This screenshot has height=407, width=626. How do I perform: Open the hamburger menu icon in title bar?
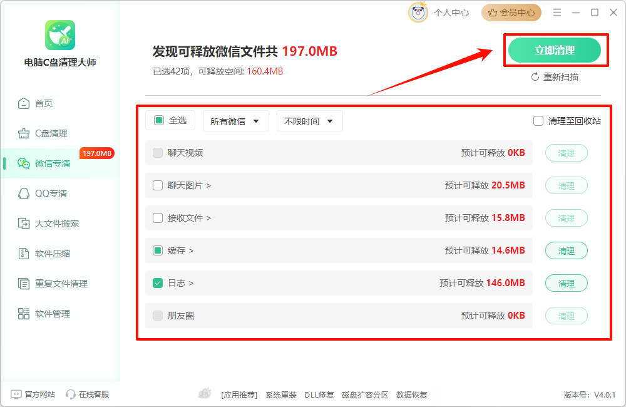[557, 13]
